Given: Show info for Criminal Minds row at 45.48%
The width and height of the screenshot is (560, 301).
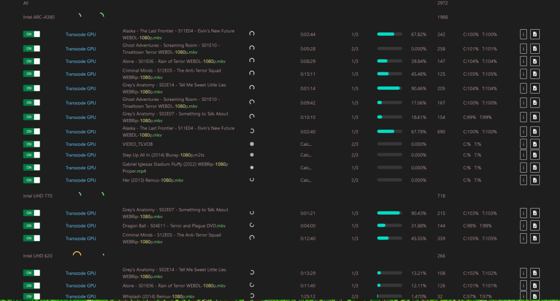Looking at the screenshot, I should 523,74.
